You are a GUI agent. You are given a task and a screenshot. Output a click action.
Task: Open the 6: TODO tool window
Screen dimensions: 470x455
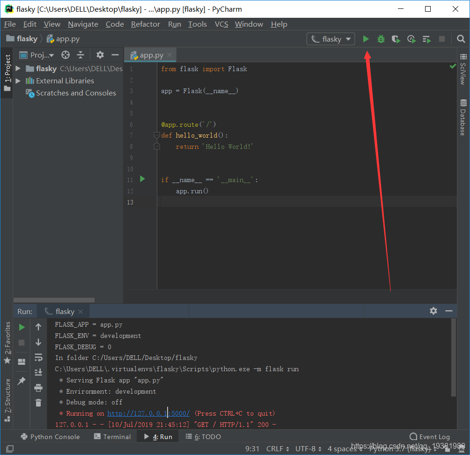point(203,437)
